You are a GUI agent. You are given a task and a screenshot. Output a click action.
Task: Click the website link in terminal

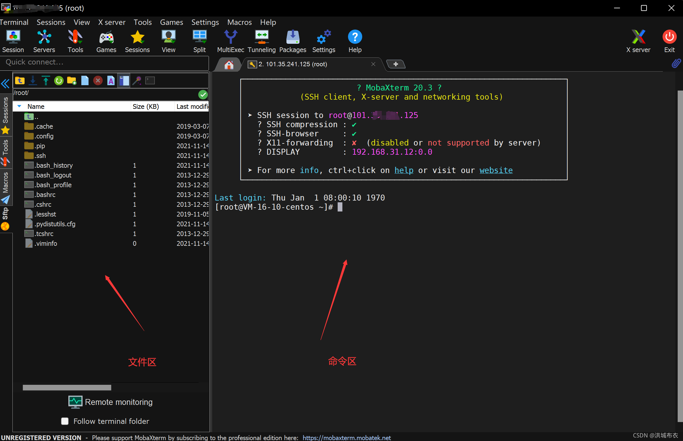(x=496, y=170)
